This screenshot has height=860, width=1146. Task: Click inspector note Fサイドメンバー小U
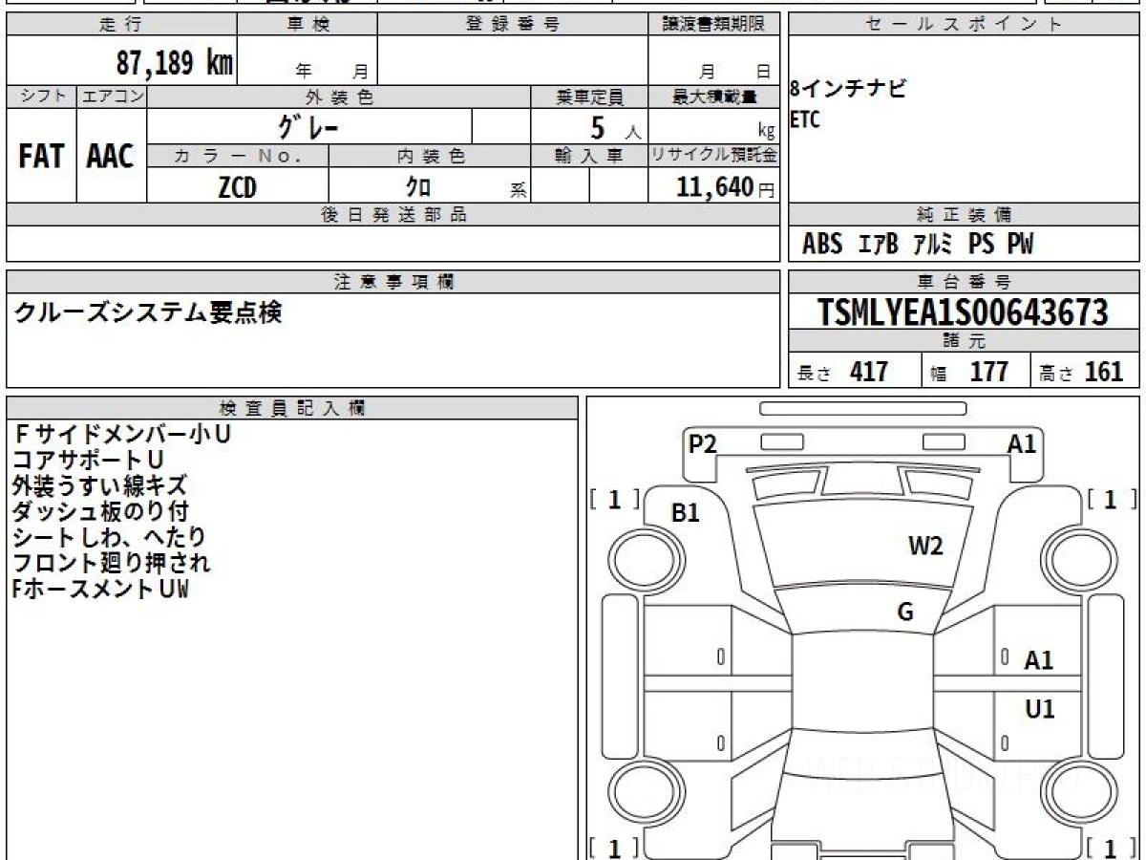(x=122, y=434)
